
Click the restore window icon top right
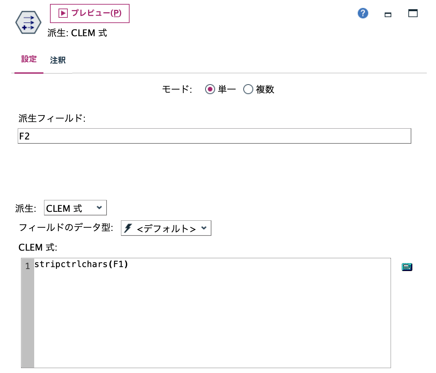coord(388,14)
